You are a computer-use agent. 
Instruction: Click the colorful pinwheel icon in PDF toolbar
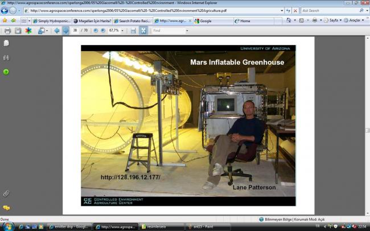click(x=28, y=31)
